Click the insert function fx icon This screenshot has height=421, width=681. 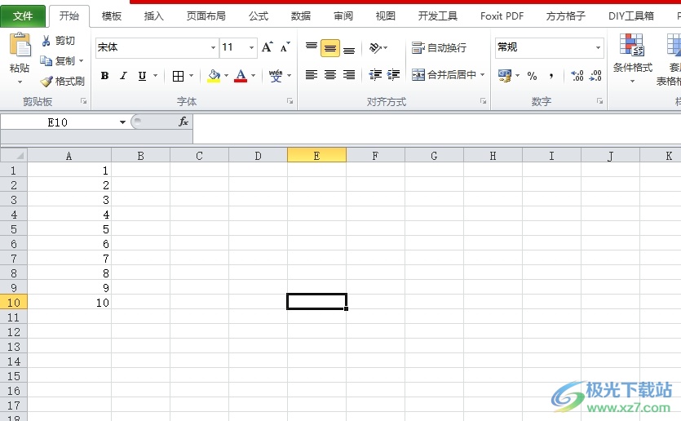pyautogui.click(x=184, y=122)
